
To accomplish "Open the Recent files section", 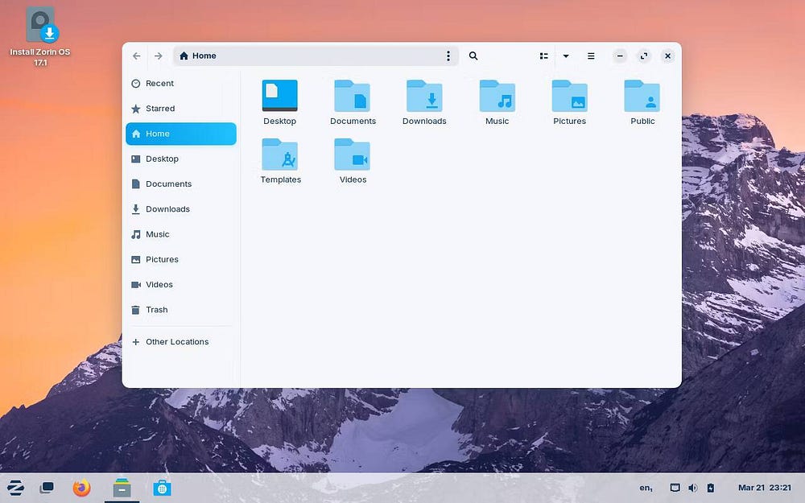I will pyautogui.click(x=159, y=83).
